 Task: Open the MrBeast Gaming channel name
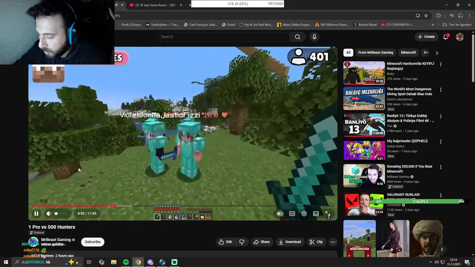(x=56, y=240)
